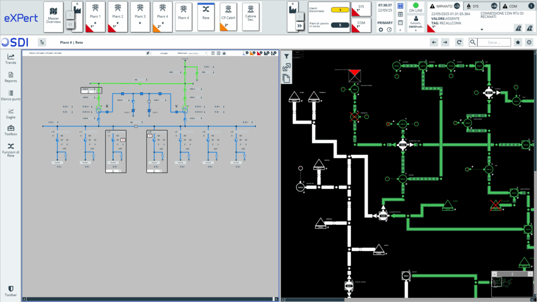Open the hierarchy tree icon beside SDI logo
Viewport: 537px width, 302px height.
(42, 42)
